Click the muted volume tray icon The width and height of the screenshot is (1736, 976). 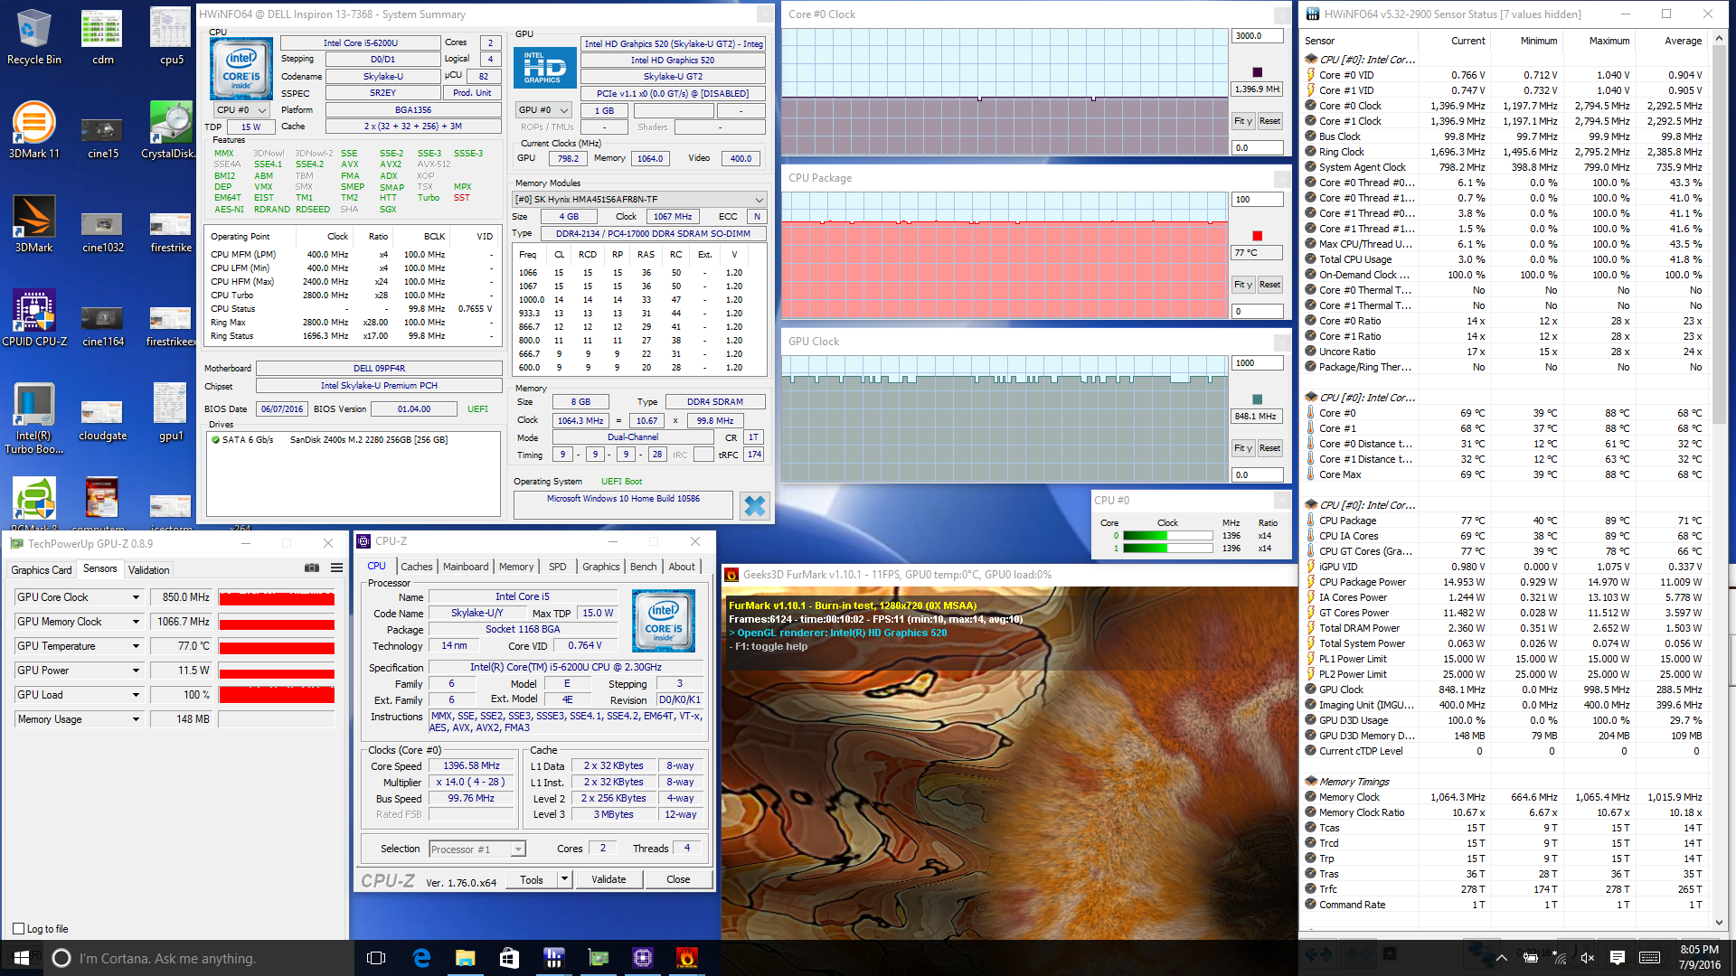coord(1587,958)
